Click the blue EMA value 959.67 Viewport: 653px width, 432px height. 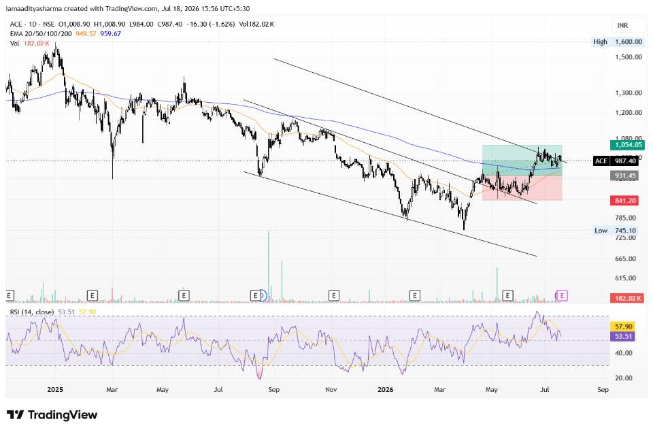click(x=110, y=34)
